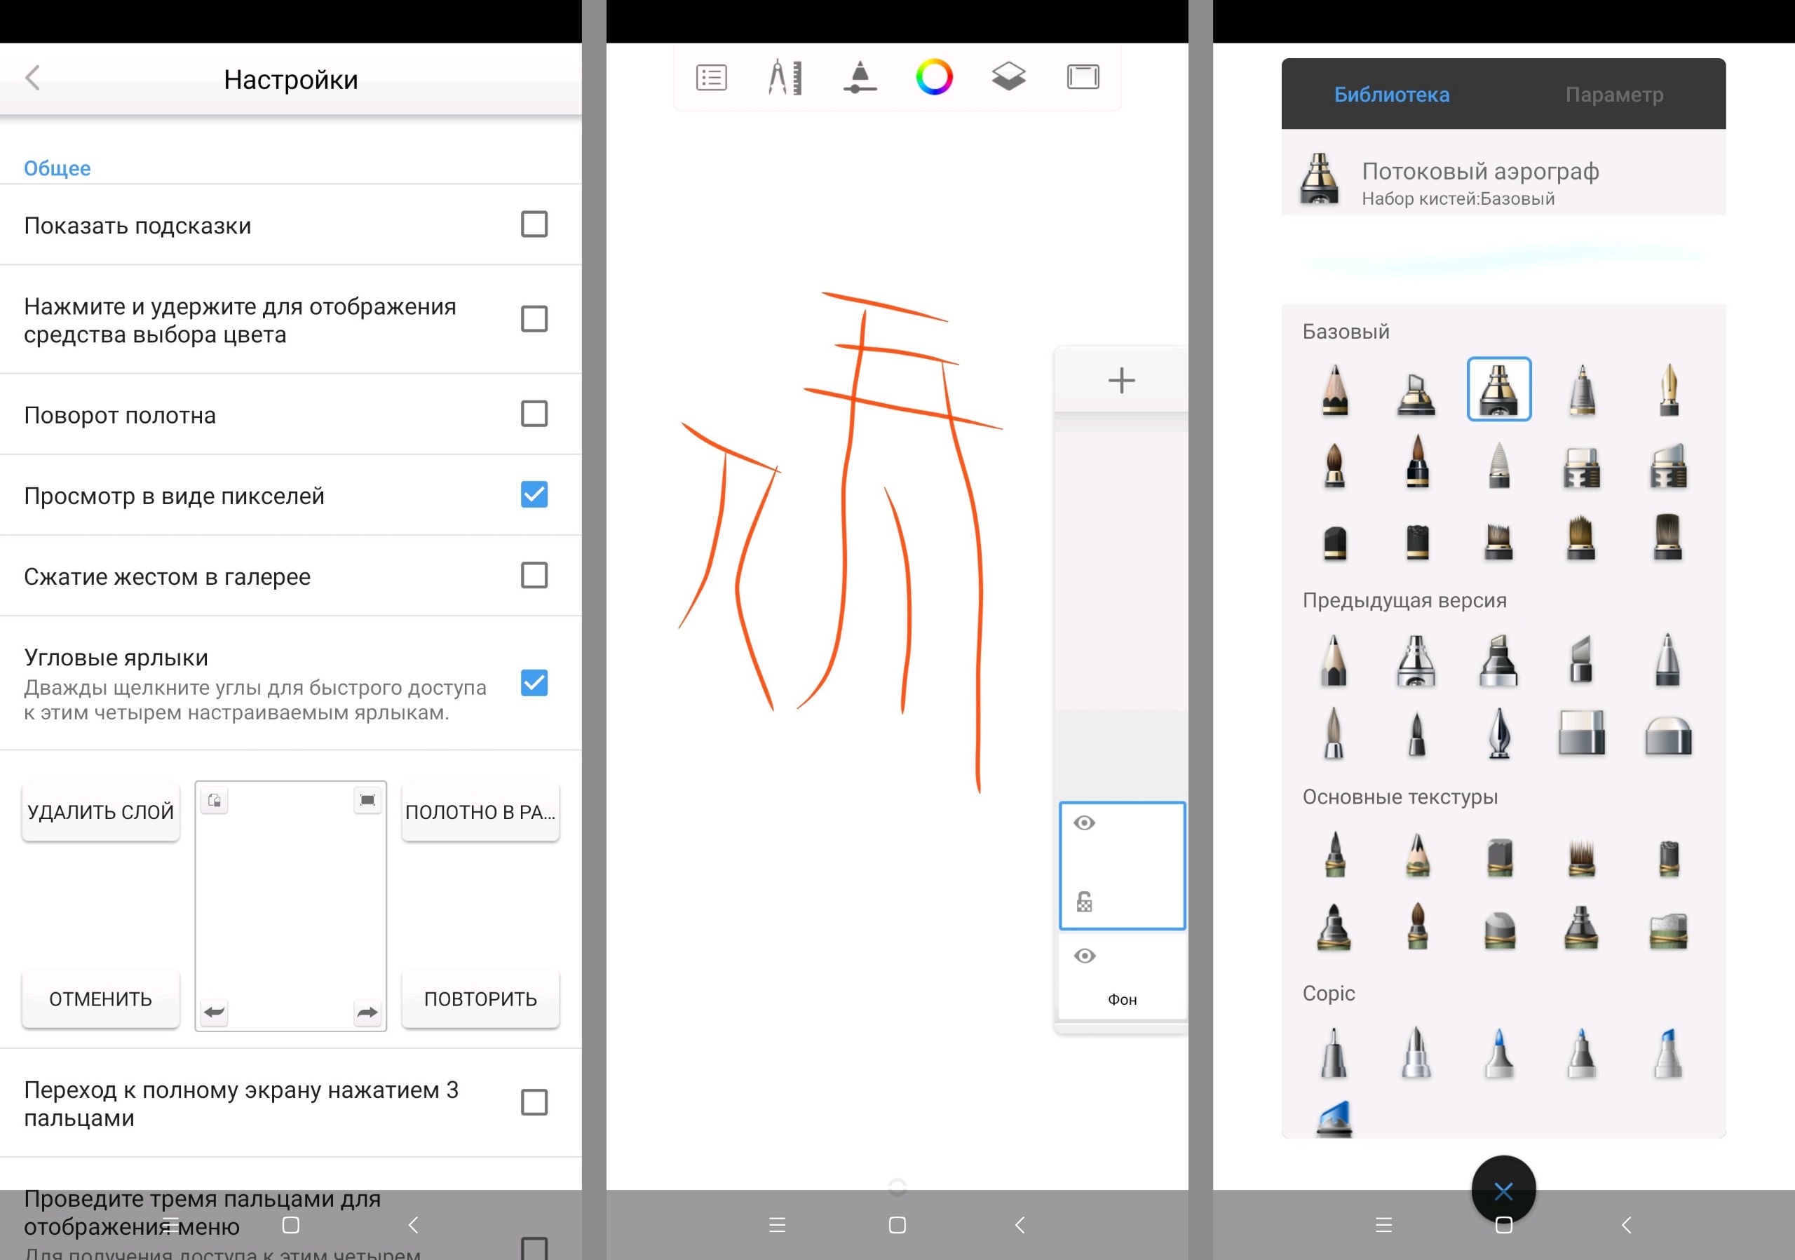Select the gold fountain pen nib in Базовый
The height and width of the screenshot is (1260, 1795).
1667,389
